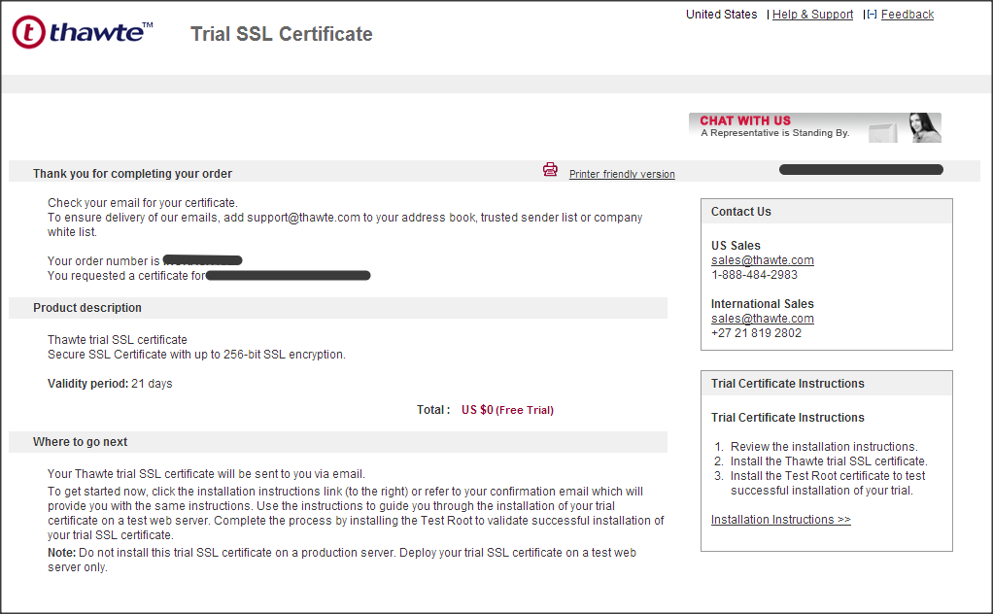Image resolution: width=993 pixels, height=614 pixels.
Task: Click 'US Sales' label in Contact Us
Action: click(x=736, y=246)
